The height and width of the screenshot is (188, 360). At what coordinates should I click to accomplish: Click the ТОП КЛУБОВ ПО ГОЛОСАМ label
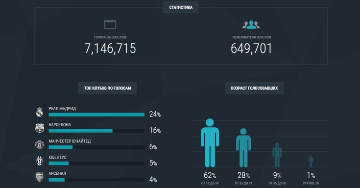[x=107, y=88]
